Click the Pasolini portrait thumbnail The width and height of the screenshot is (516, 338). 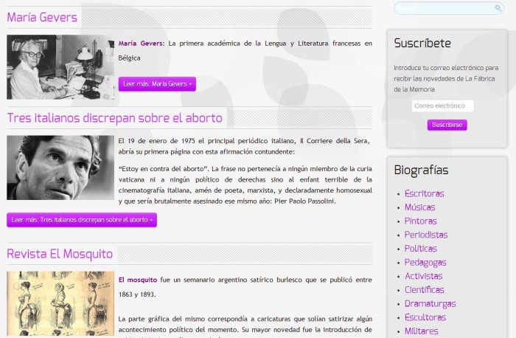60,168
